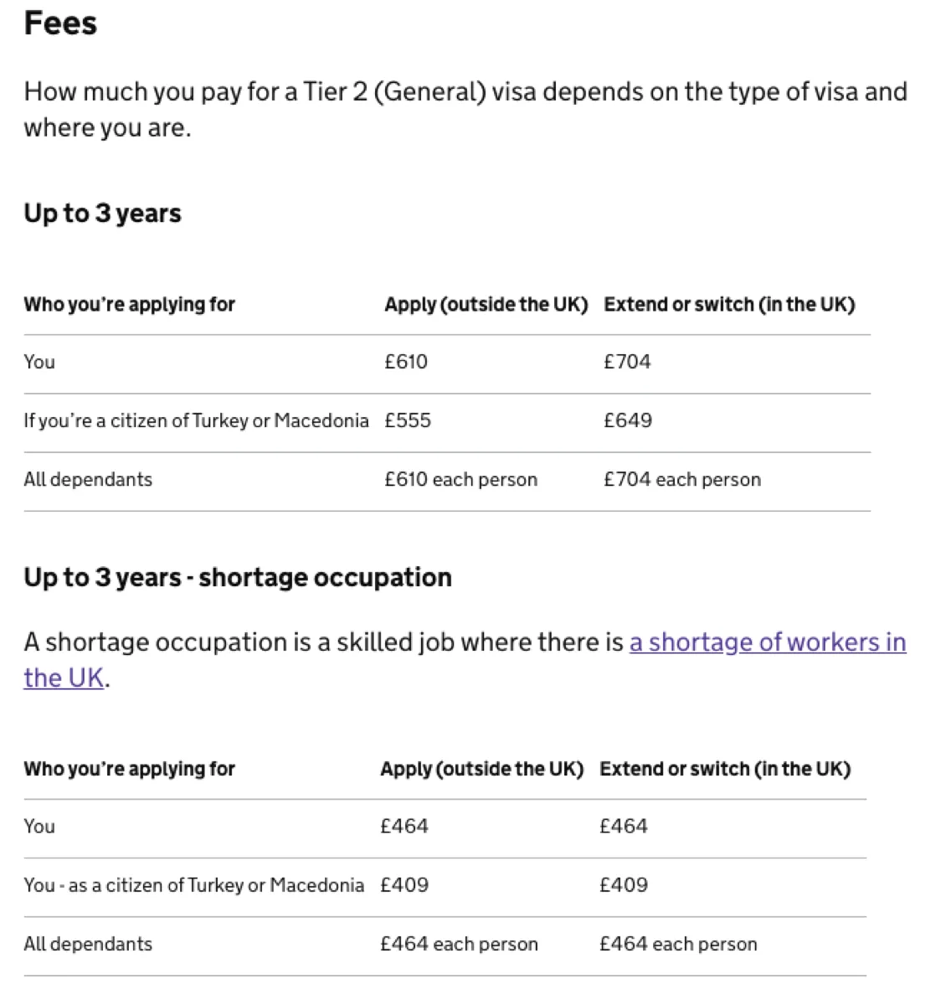Viewport: 951px width, 1005px height.
Task: Click second table's Extend or switch (in the UK) header
Action: coord(725,770)
